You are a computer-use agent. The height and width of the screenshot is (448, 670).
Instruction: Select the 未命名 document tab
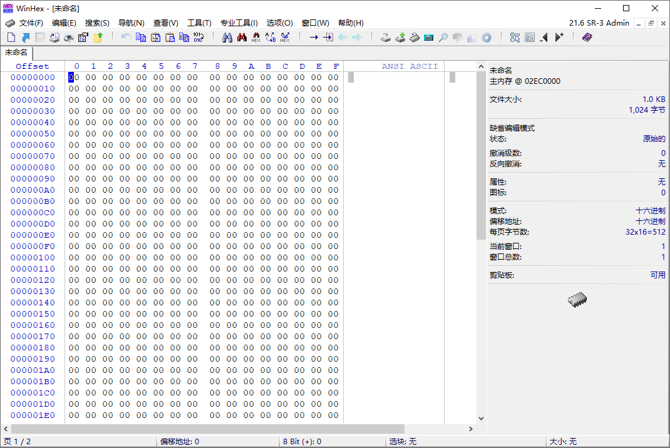click(x=16, y=53)
